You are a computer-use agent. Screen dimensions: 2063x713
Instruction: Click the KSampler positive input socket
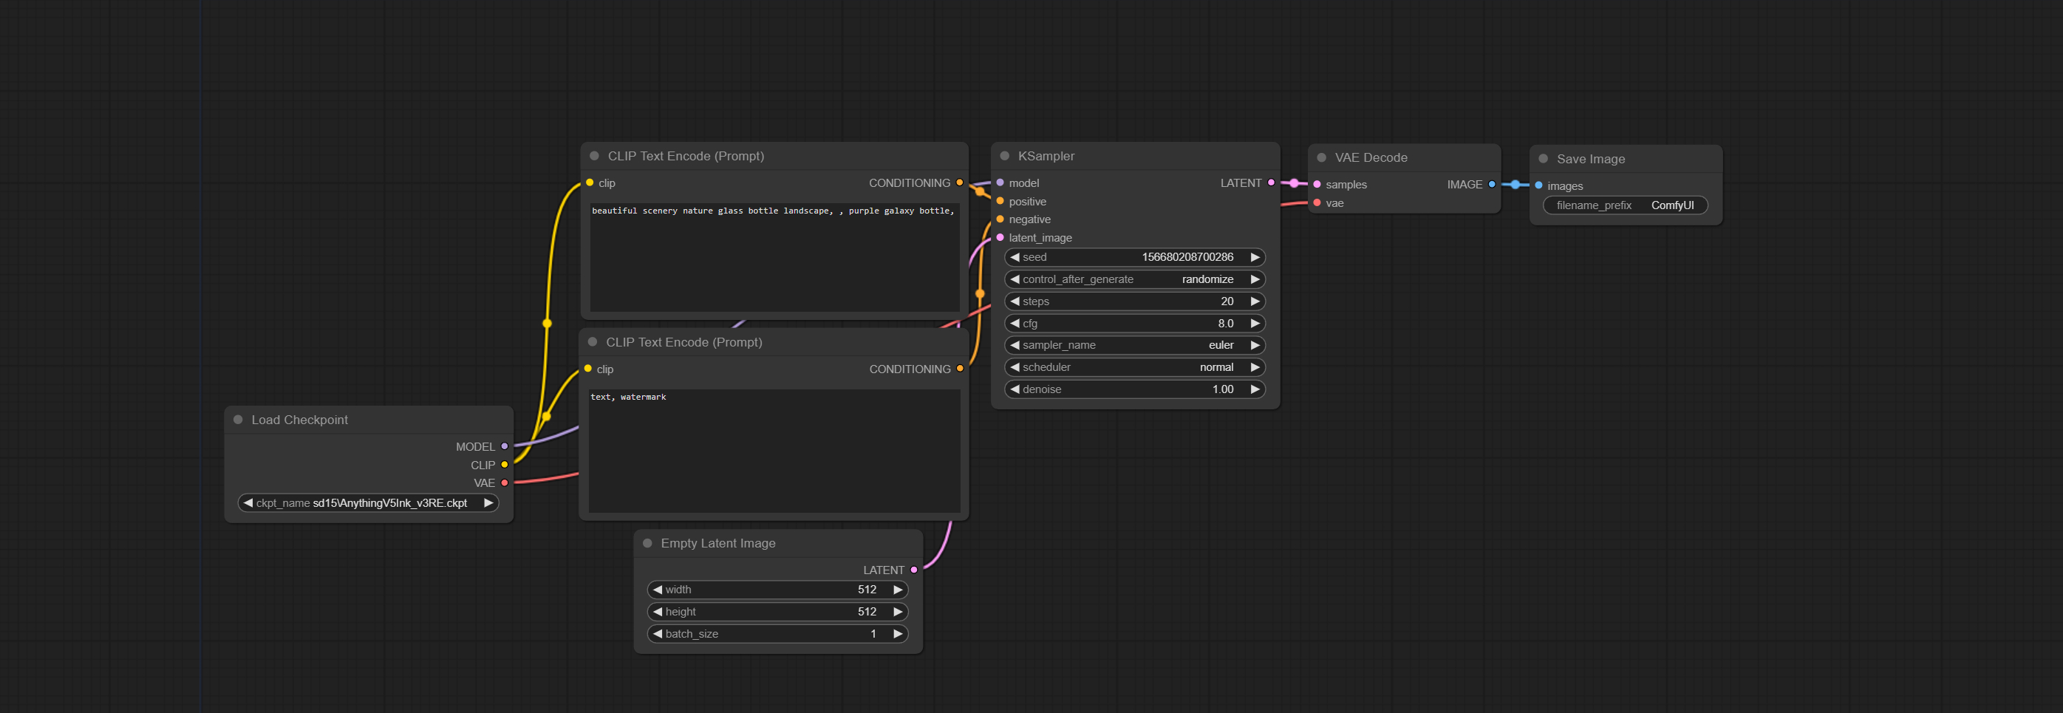1000,201
